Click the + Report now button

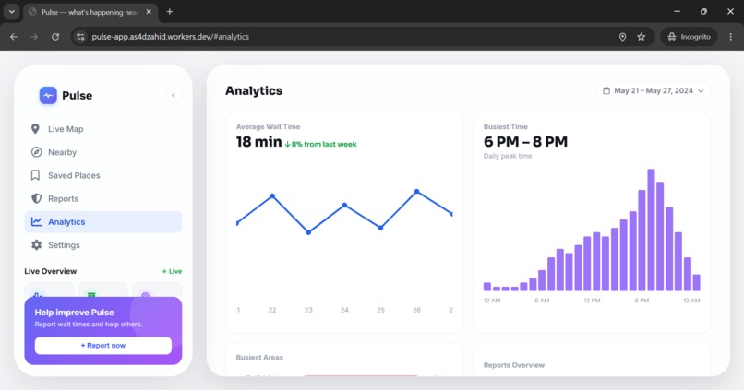point(103,346)
